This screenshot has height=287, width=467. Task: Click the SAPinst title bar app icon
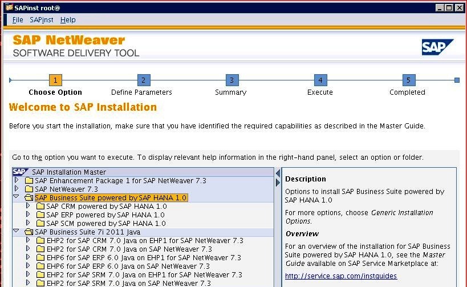tap(9, 8)
